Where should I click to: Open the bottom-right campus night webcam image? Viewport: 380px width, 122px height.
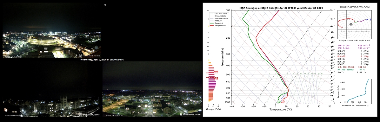coord(152,89)
